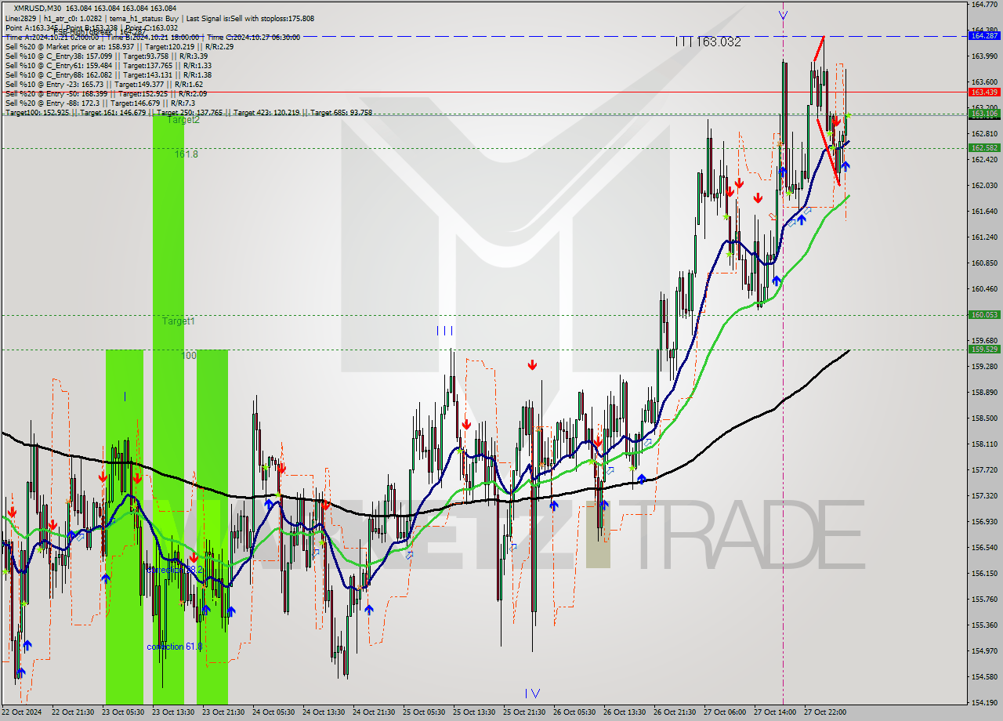Click the blue wave 'V' label at top
Screen dimensions: 1003x721
click(783, 15)
